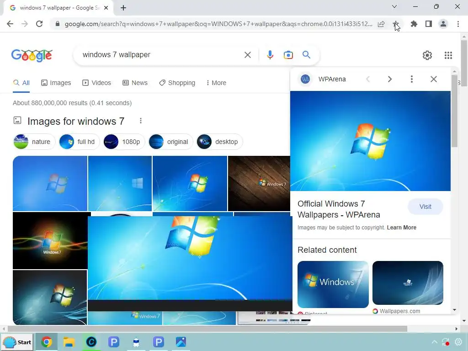
Task: Select the All results tab
Action: point(21,83)
